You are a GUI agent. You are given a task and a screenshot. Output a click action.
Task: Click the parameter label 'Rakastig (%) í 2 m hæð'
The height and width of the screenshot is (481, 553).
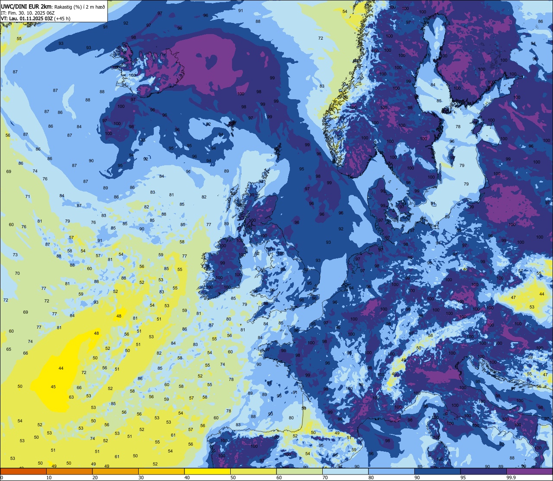(x=79, y=7)
